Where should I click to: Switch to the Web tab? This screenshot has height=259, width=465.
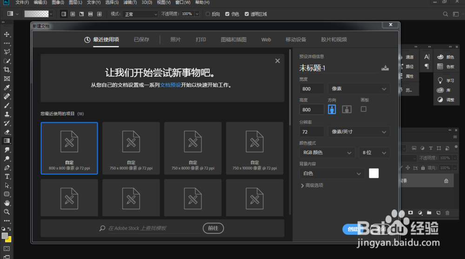coord(266,40)
